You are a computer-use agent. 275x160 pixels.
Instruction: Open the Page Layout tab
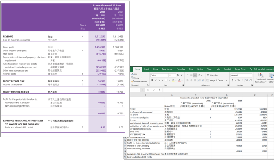pyautogui.click(x=167, y=69)
